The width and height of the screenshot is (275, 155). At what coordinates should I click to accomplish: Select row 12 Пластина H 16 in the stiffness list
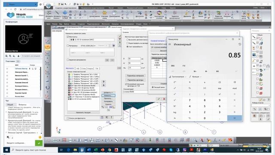click(84, 97)
